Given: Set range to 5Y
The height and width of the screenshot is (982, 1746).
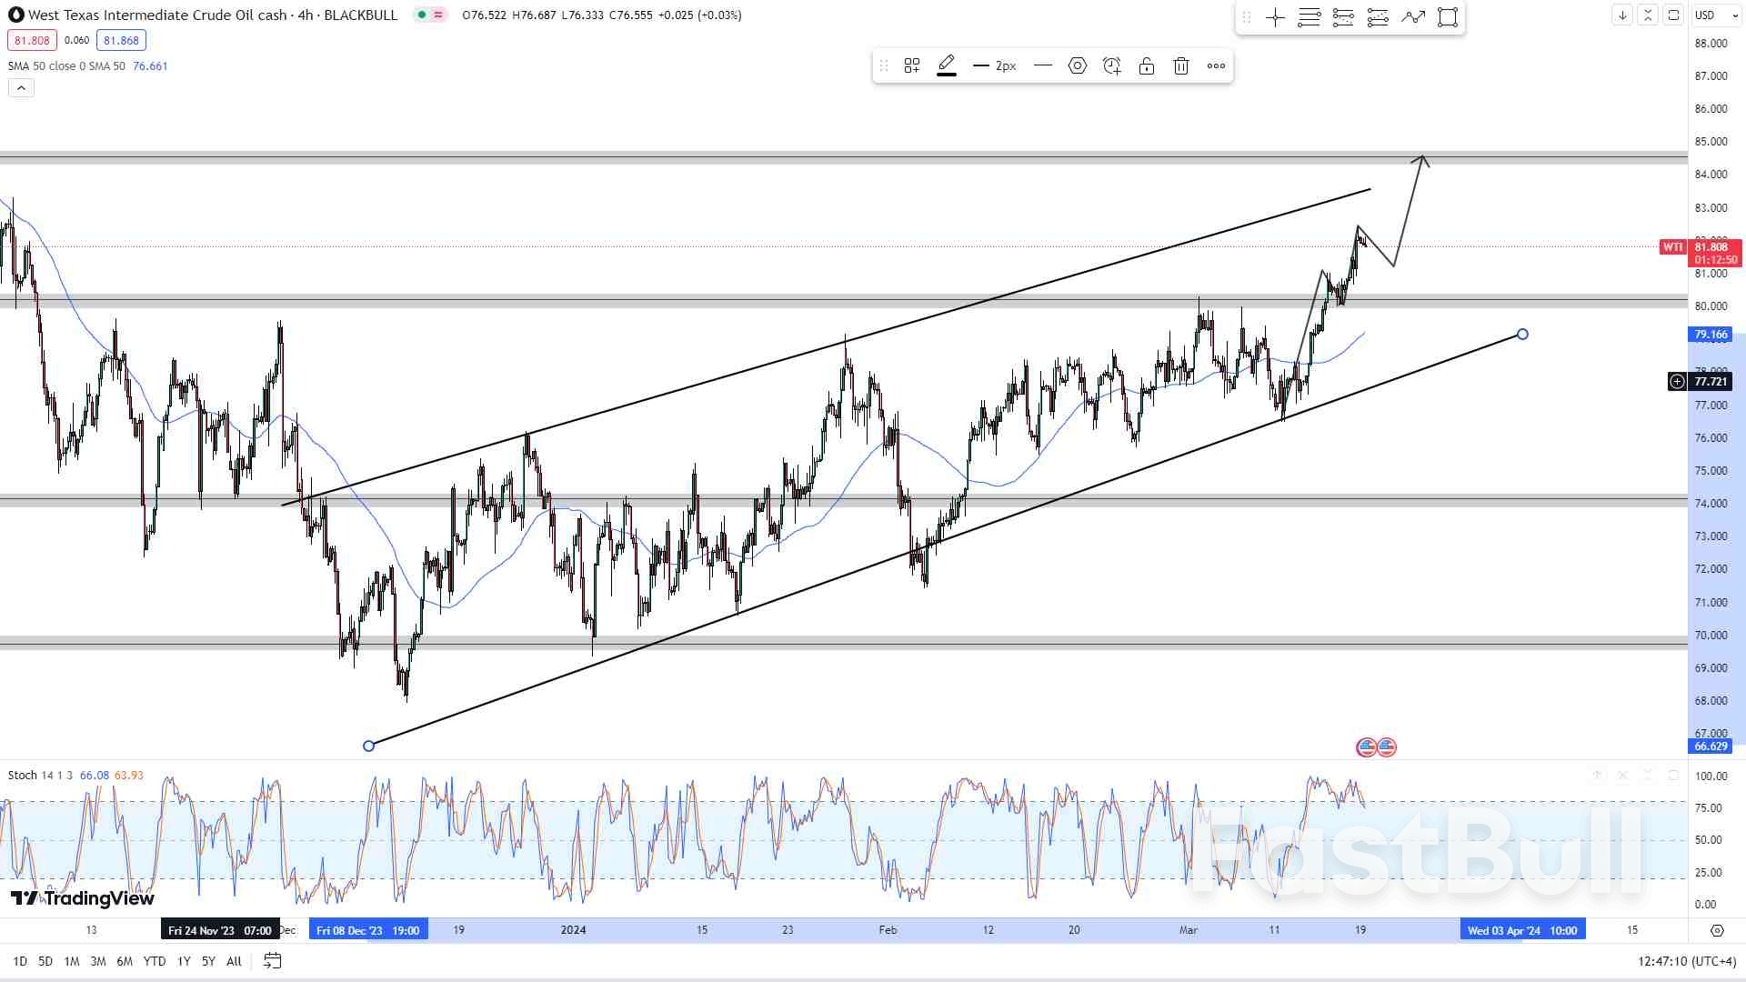Looking at the screenshot, I should [x=208, y=961].
